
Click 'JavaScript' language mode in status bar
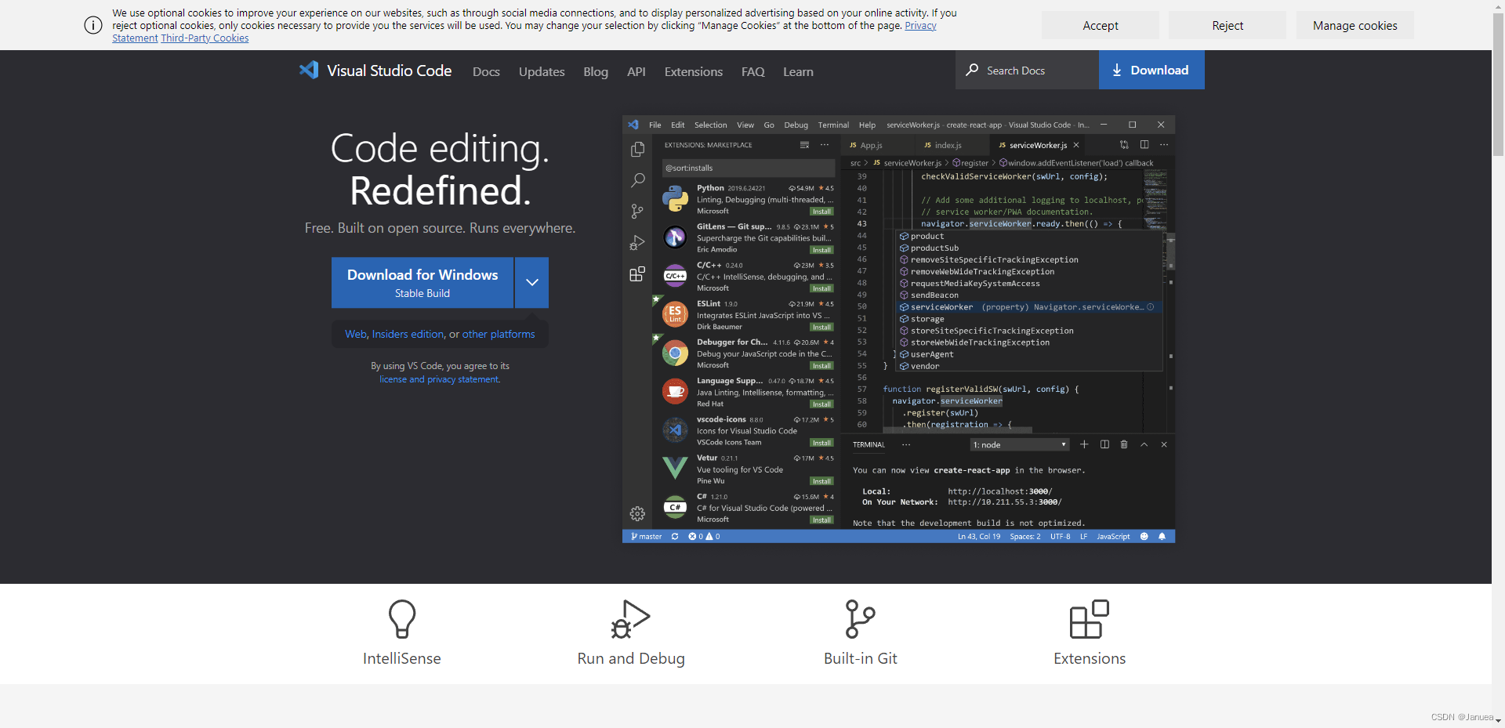tap(1113, 537)
